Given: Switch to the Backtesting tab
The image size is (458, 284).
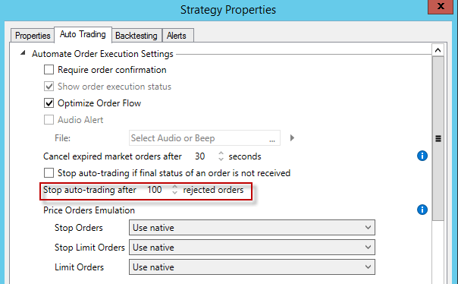Looking at the screenshot, I should [x=136, y=36].
